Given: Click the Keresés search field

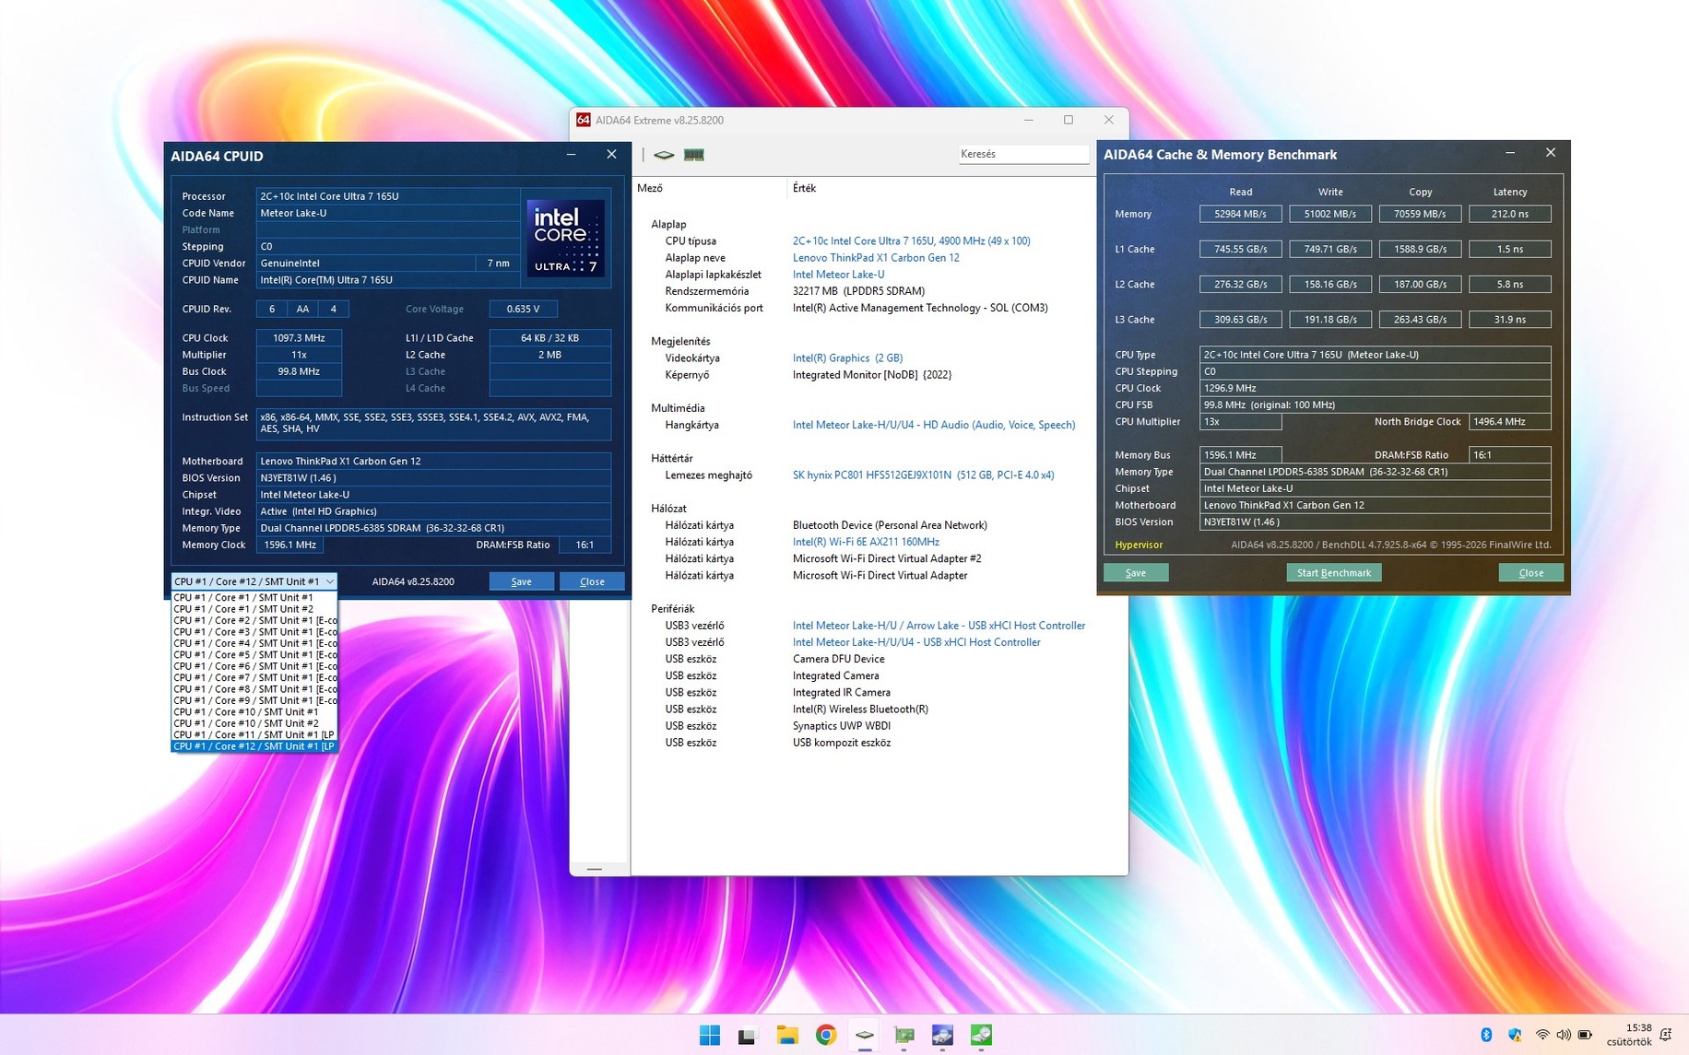Looking at the screenshot, I should [1023, 154].
